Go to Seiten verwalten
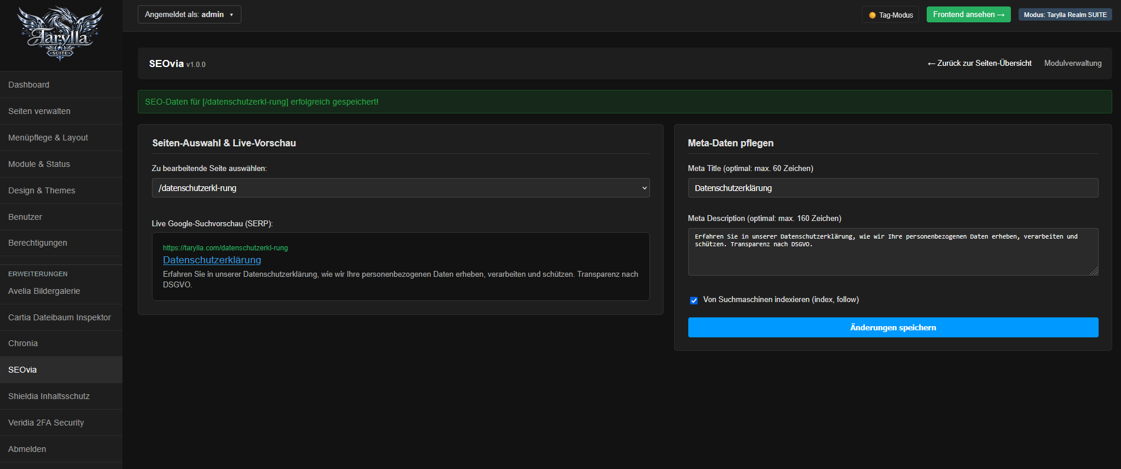The width and height of the screenshot is (1121, 469). point(61,111)
